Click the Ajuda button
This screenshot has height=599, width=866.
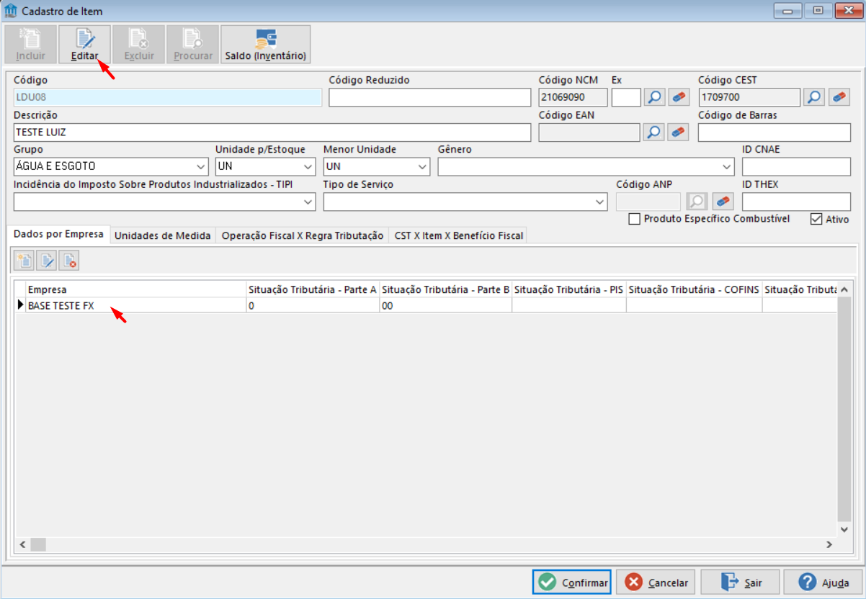point(823,582)
